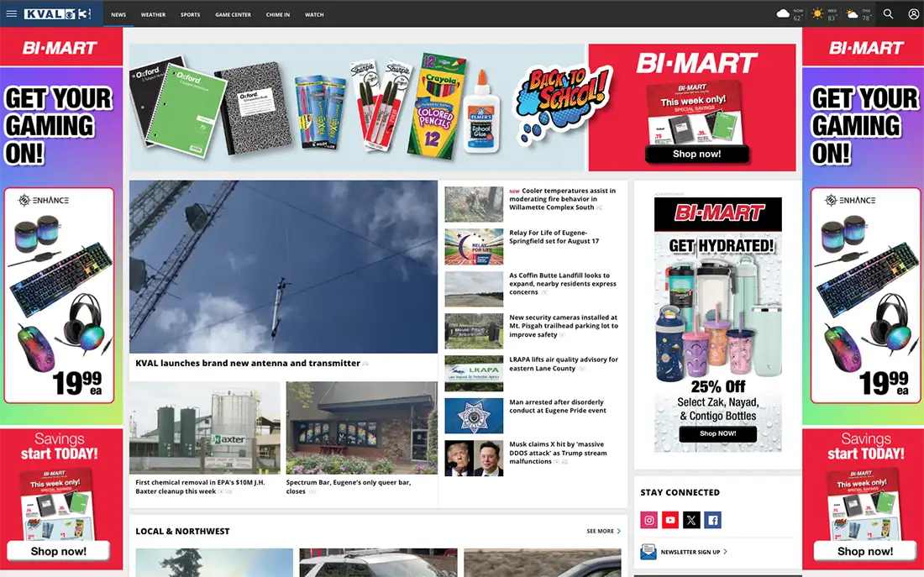Open Musk claims X hit by DDOS story
The height and width of the screenshot is (577, 924).
point(558,453)
